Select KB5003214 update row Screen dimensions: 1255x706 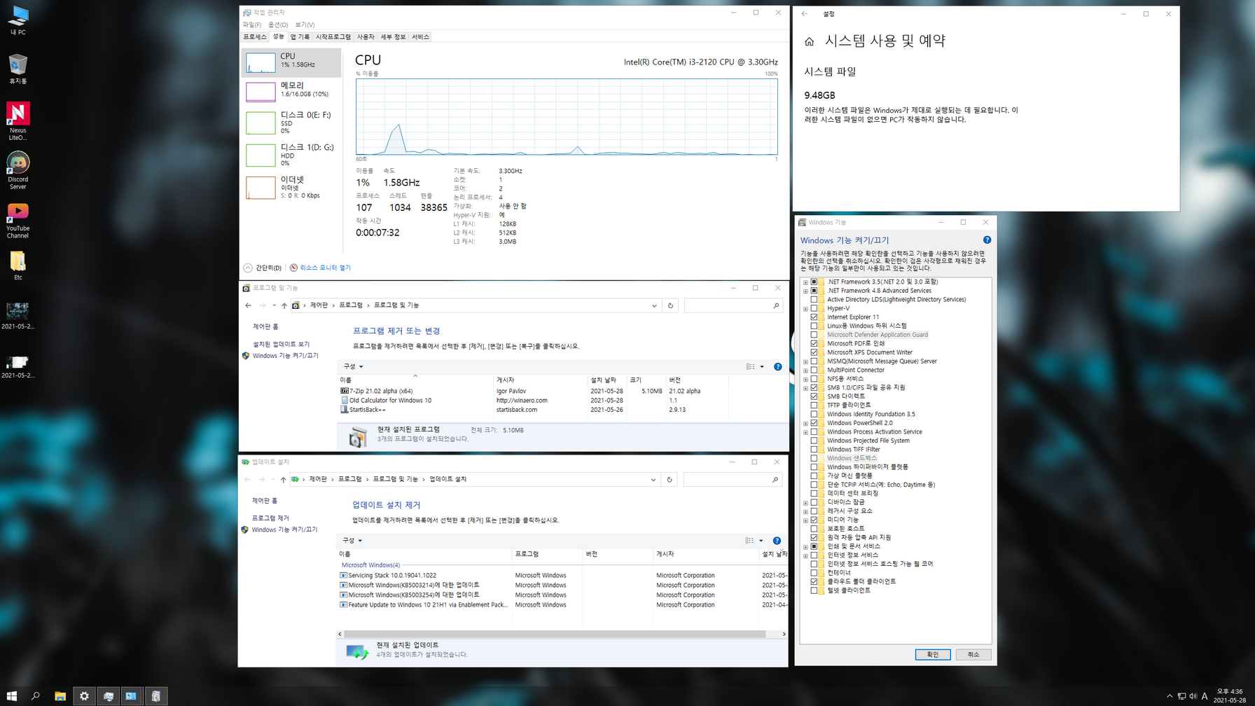562,586
